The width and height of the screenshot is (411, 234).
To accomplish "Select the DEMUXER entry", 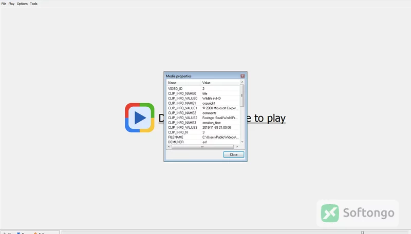I will [x=176, y=142].
